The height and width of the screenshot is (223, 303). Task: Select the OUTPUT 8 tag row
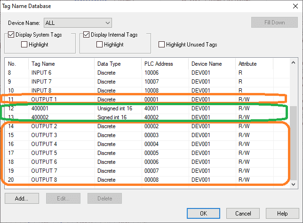[x=147, y=180]
